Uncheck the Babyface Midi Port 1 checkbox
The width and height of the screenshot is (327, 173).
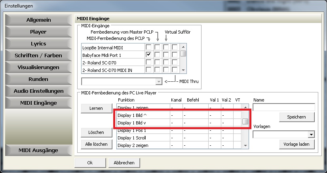[148, 55]
